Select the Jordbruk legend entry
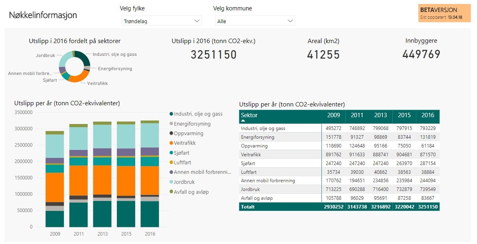The width and height of the screenshot is (477, 244). pos(182,182)
